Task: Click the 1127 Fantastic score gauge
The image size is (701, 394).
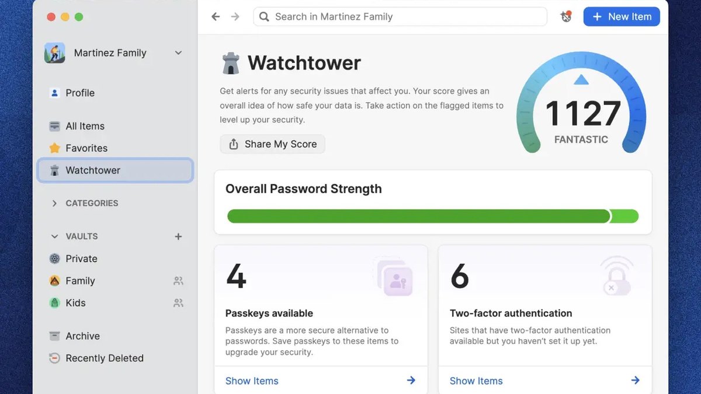Action: 581,103
